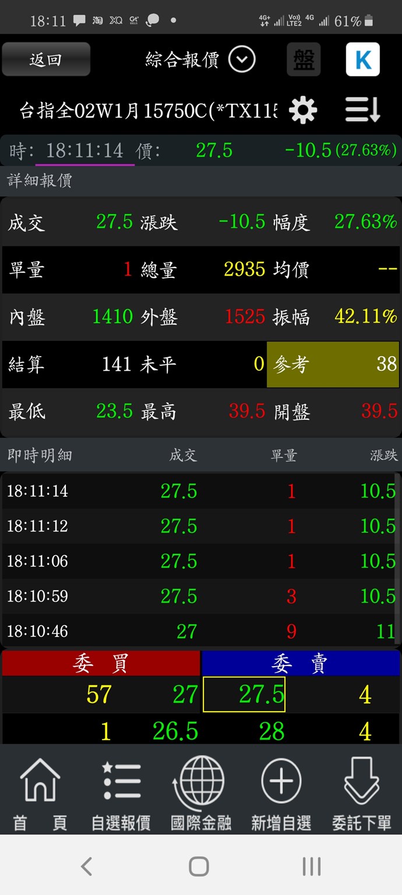Open the 盤 market view icon

(x=304, y=60)
